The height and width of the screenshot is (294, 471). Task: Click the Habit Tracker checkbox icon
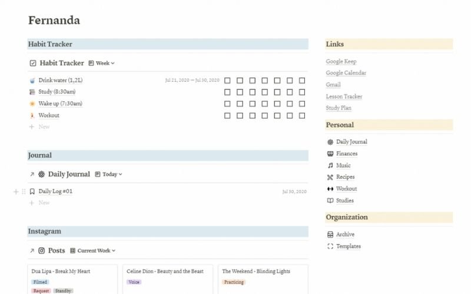(33, 63)
